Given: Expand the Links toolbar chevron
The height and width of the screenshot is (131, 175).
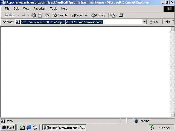Looking at the screenshot, I should [x=173, y=21].
